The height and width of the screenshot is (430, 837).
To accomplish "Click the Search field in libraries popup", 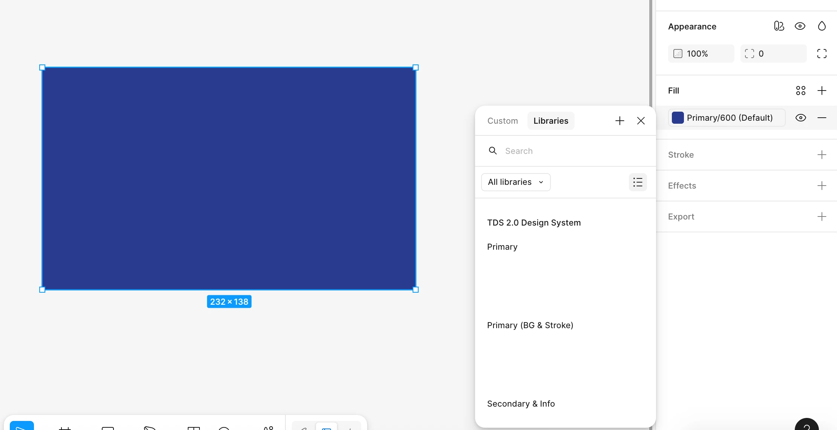I will tap(566, 151).
